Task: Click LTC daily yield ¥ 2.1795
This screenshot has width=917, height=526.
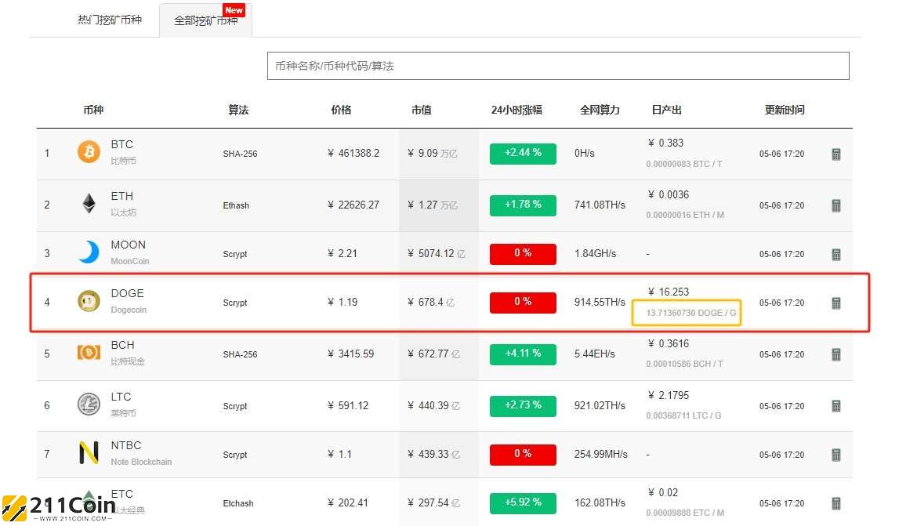Action: point(669,396)
